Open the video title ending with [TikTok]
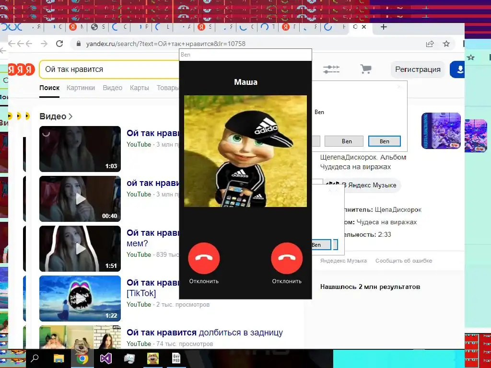 (152, 287)
